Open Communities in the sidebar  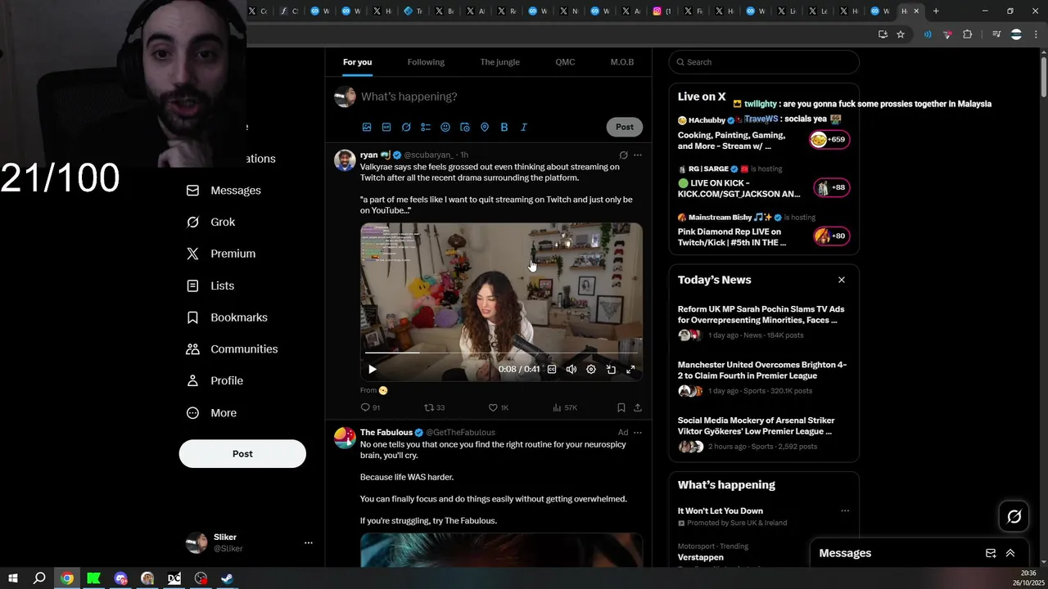[233, 349]
